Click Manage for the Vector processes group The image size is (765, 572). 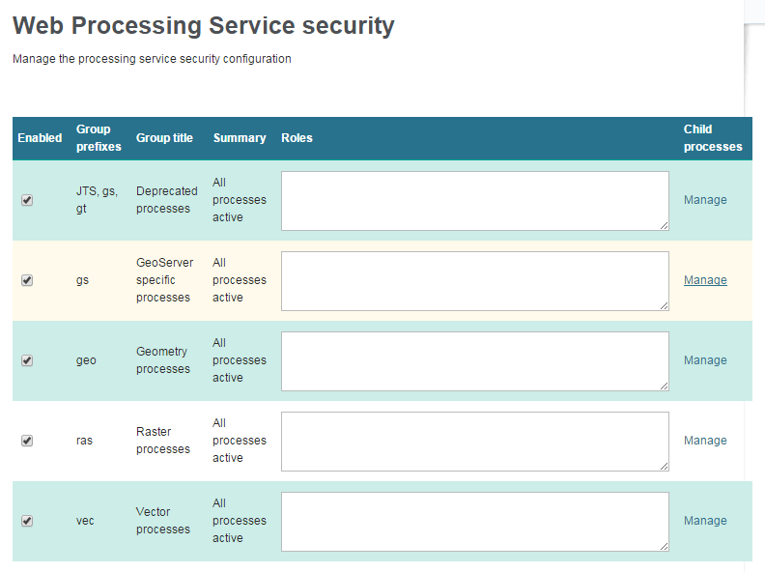click(x=705, y=521)
